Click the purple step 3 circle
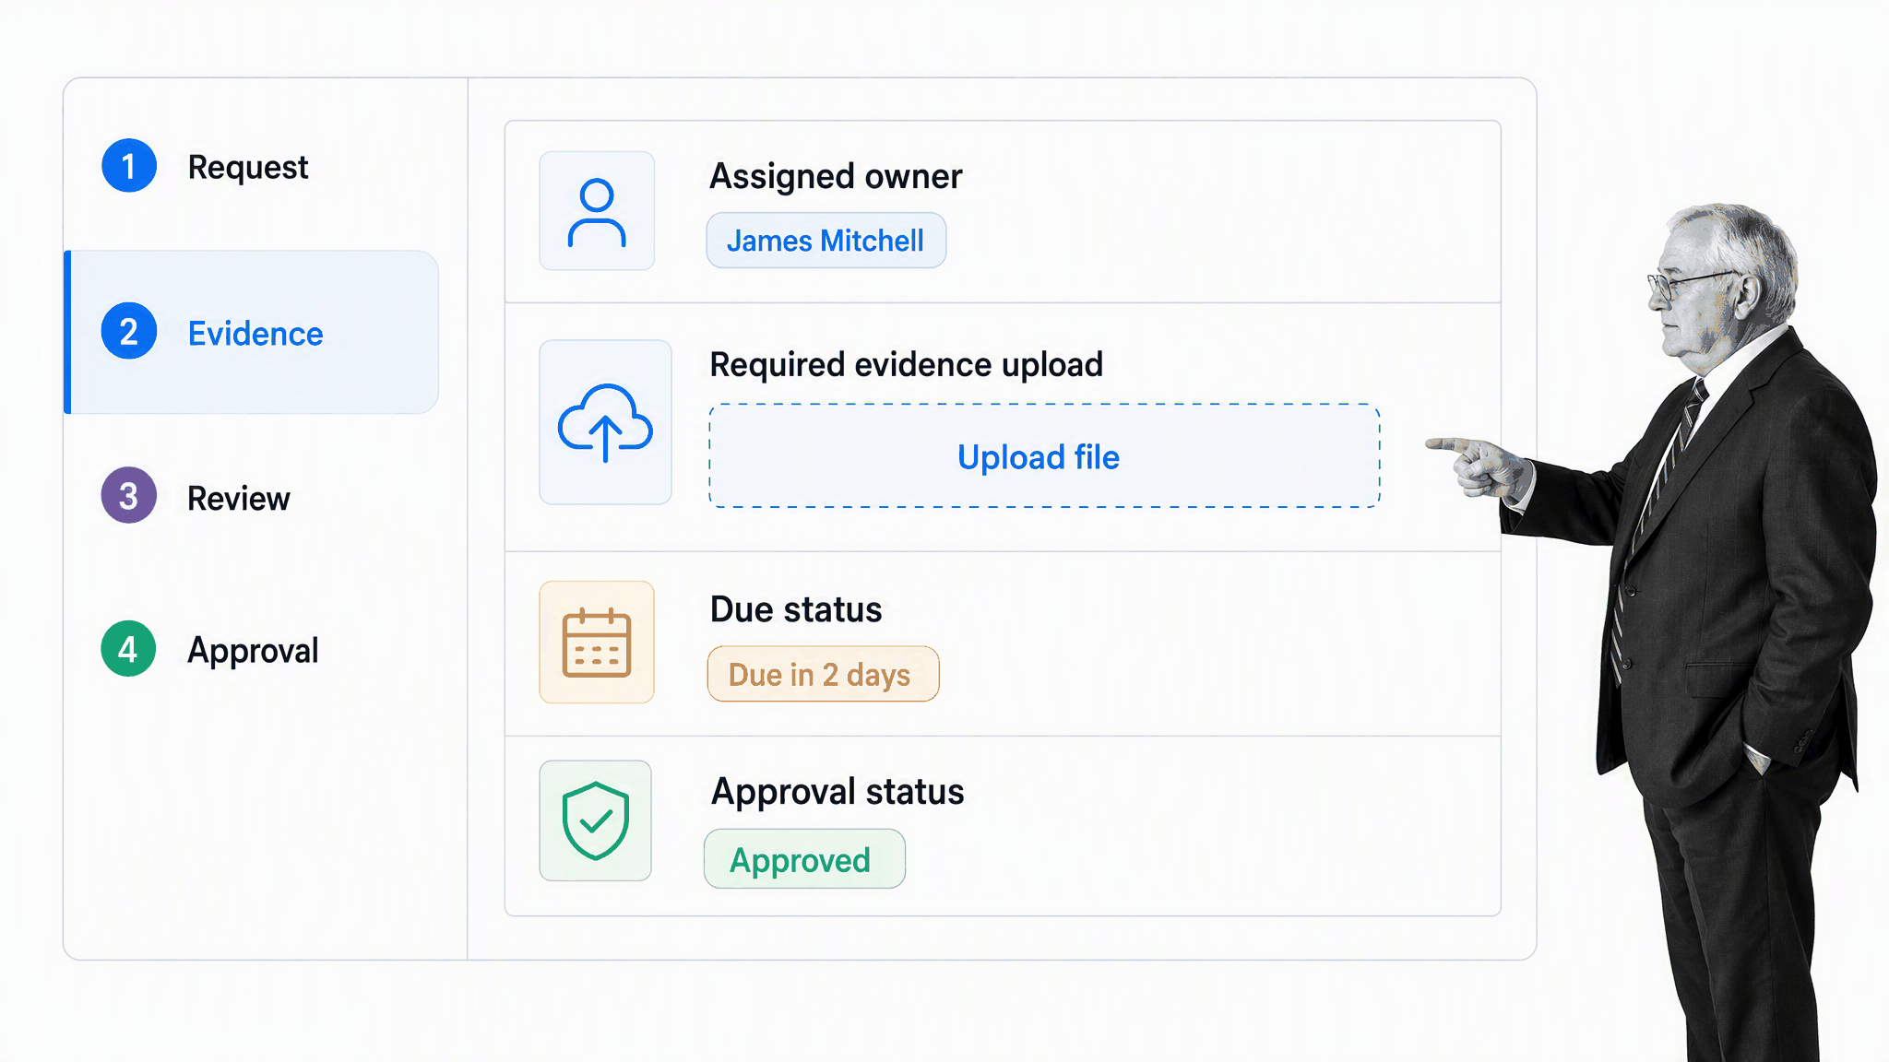 tap(129, 496)
